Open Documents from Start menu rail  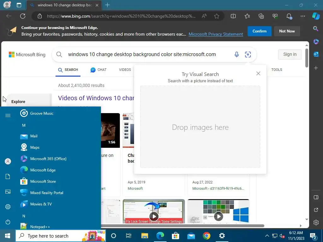point(8,176)
